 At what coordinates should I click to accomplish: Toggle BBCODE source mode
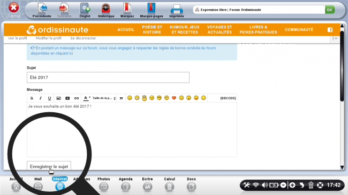pos(228,98)
